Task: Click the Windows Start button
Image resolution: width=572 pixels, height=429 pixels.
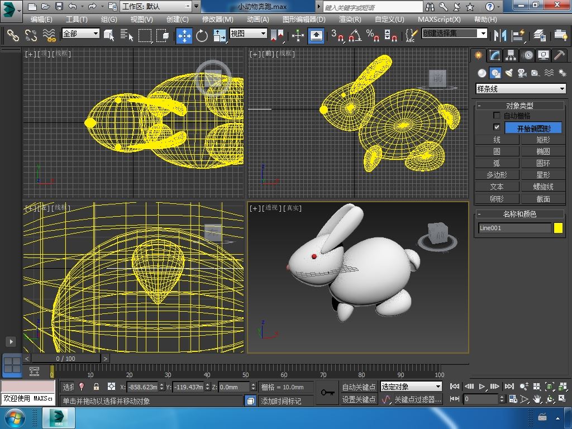Action: [x=15, y=418]
